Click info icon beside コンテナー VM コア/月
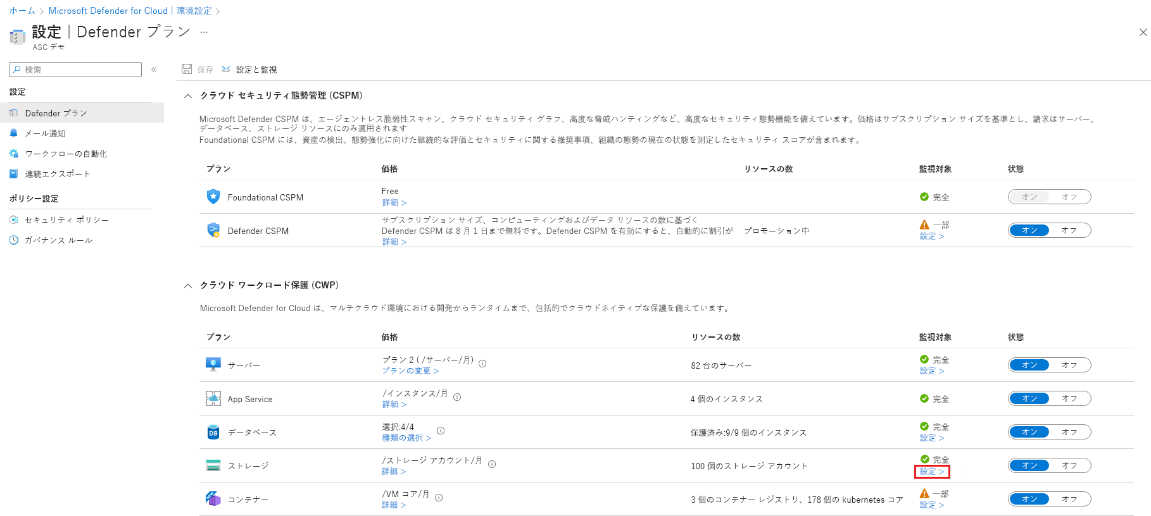1151x516 pixels. coord(439,498)
